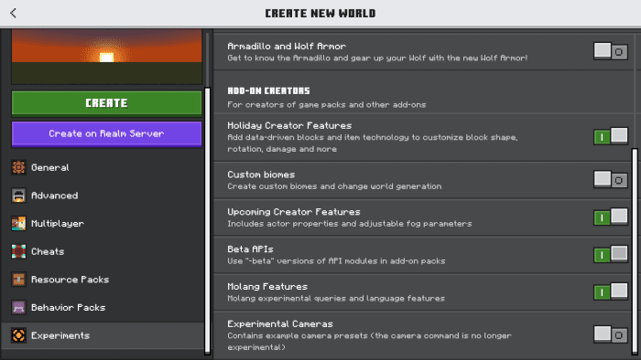Viewport: 641px width, 360px height.
Task: Click the General gear icon
Action: coord(18,167)
